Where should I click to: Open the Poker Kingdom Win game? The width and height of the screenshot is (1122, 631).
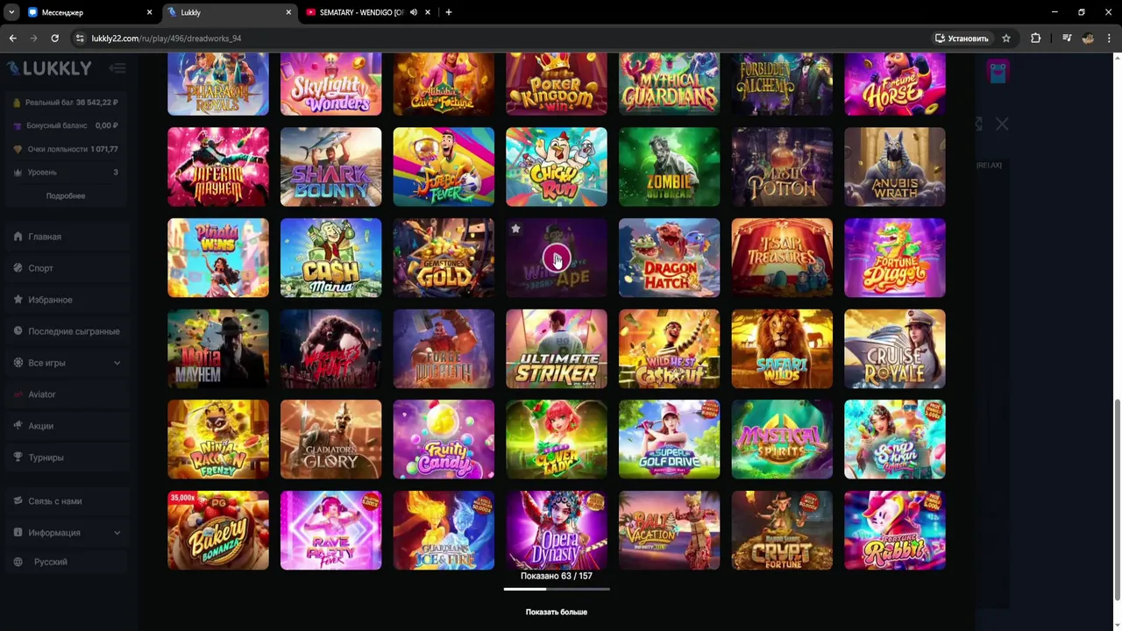point(557,84)
